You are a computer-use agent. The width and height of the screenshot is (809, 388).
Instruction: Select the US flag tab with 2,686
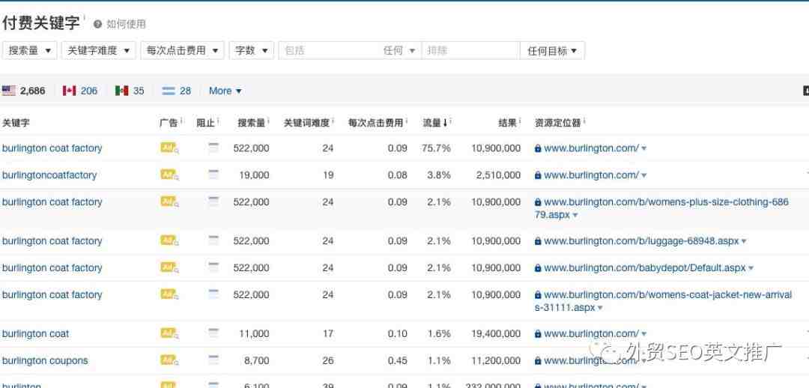(x=24, y=91)
